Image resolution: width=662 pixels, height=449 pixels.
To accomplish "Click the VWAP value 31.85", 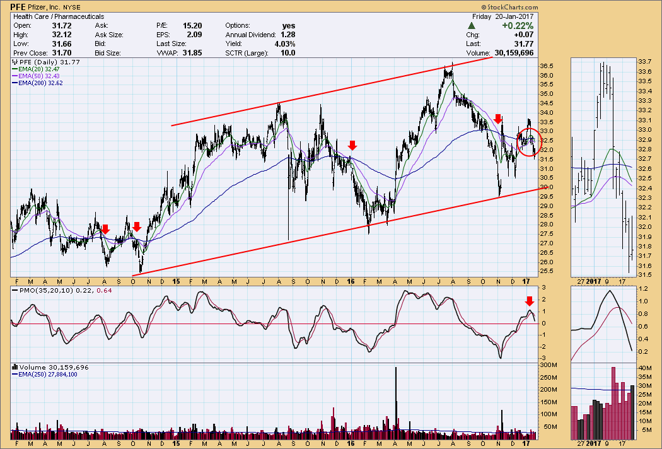I will click(192, 53).
